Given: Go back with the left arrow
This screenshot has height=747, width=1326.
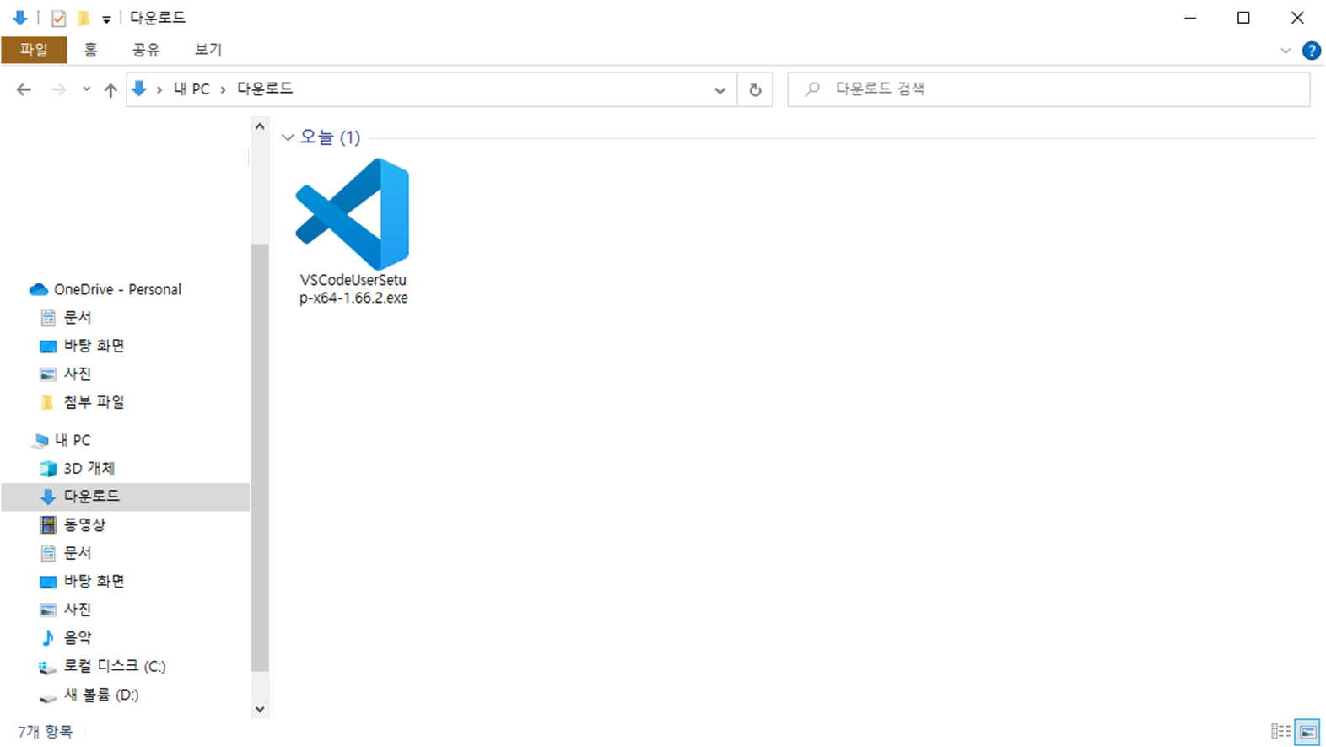Looking at the screenshot, I should pos(24,89).
